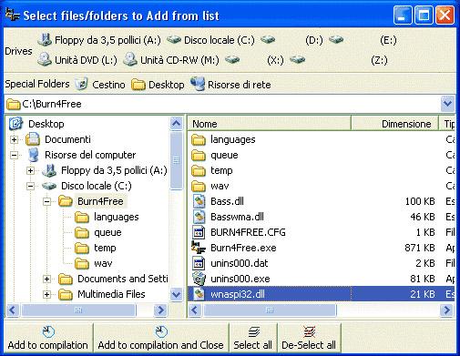The image size is (460, 356).
Task: Click the file list's horizontal scrollbar left arrow
Action: click(x=195, y=310)
